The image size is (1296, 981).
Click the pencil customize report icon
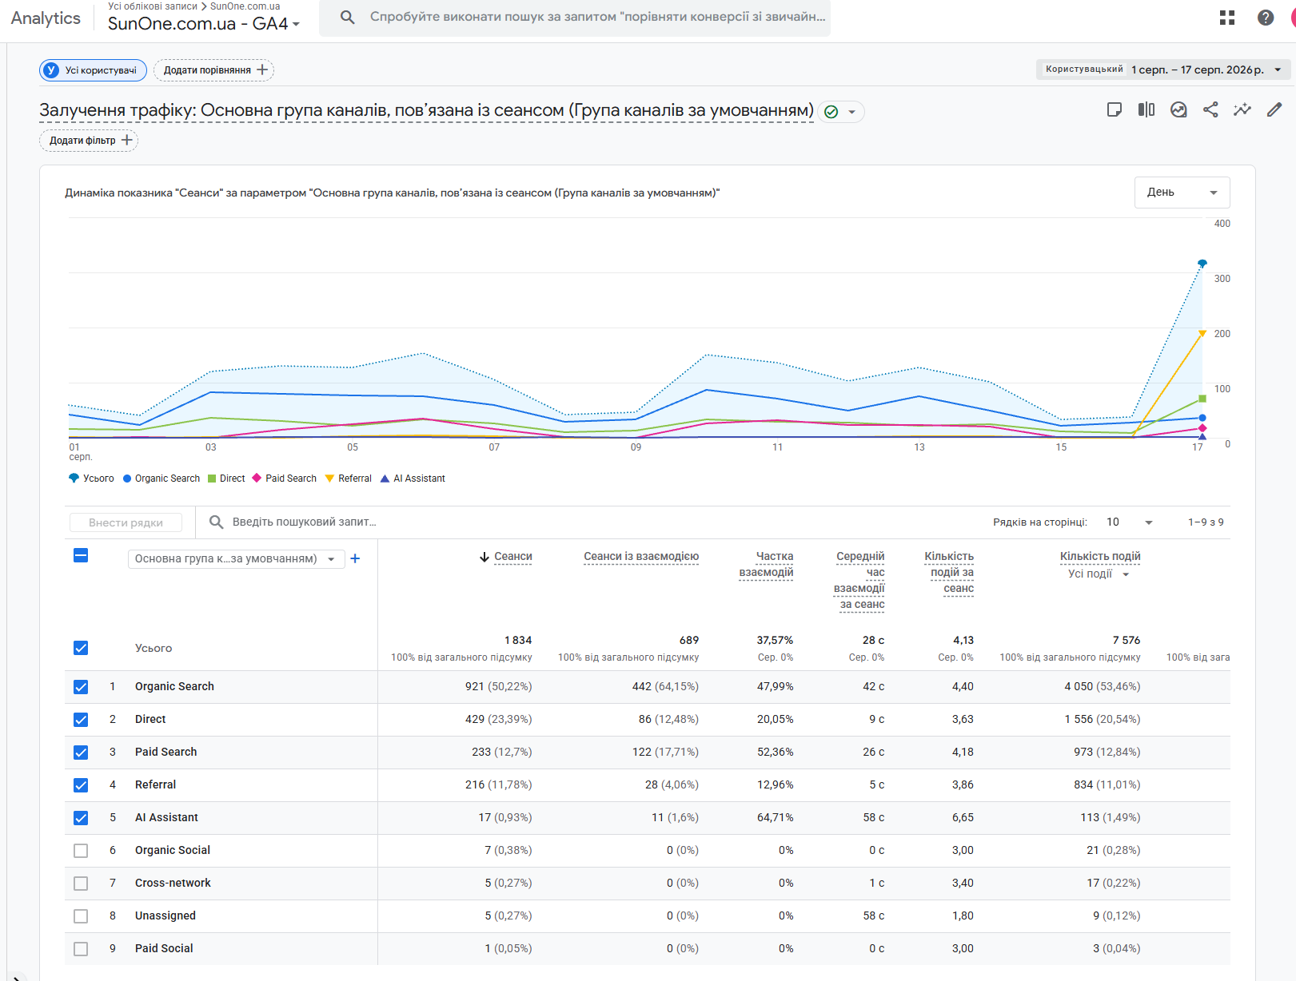tap(1274, 109)
